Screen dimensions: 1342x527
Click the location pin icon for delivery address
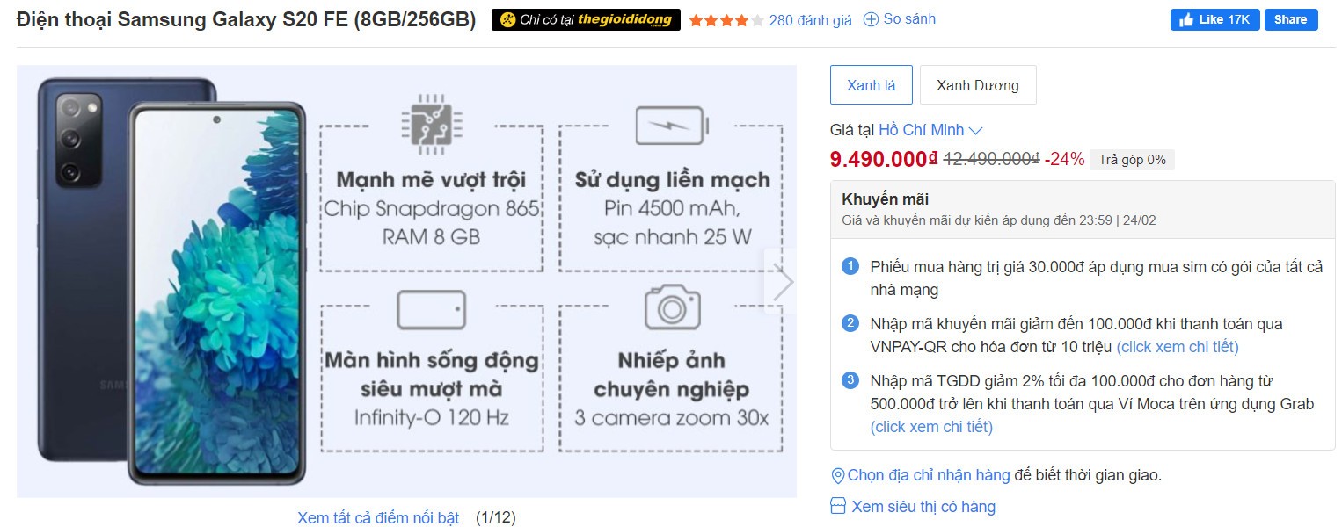tap(837, 476)
